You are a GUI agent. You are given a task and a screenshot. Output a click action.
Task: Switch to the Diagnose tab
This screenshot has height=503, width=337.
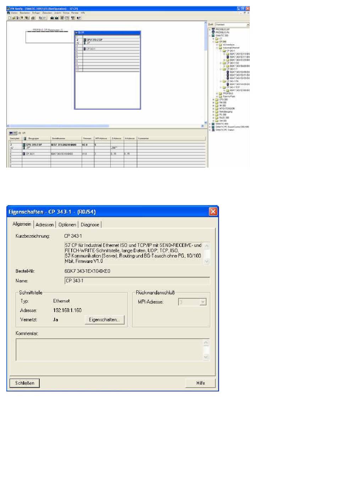[90, 225]
